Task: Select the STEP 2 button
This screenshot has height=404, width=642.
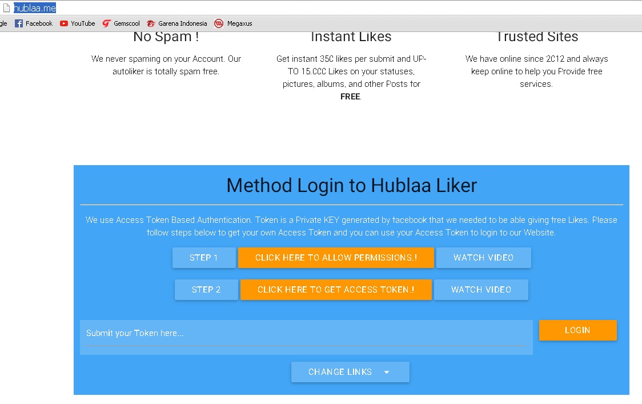Action: 206,290
